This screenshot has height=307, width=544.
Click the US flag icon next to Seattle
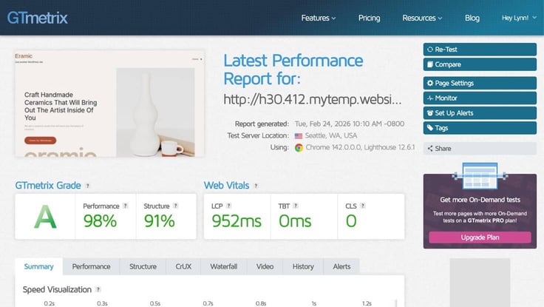299,136
